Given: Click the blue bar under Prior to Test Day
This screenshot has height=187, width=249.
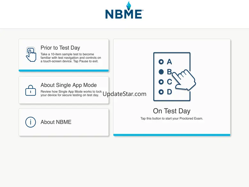Looking at the screenshot, I should tap(64, 70).
